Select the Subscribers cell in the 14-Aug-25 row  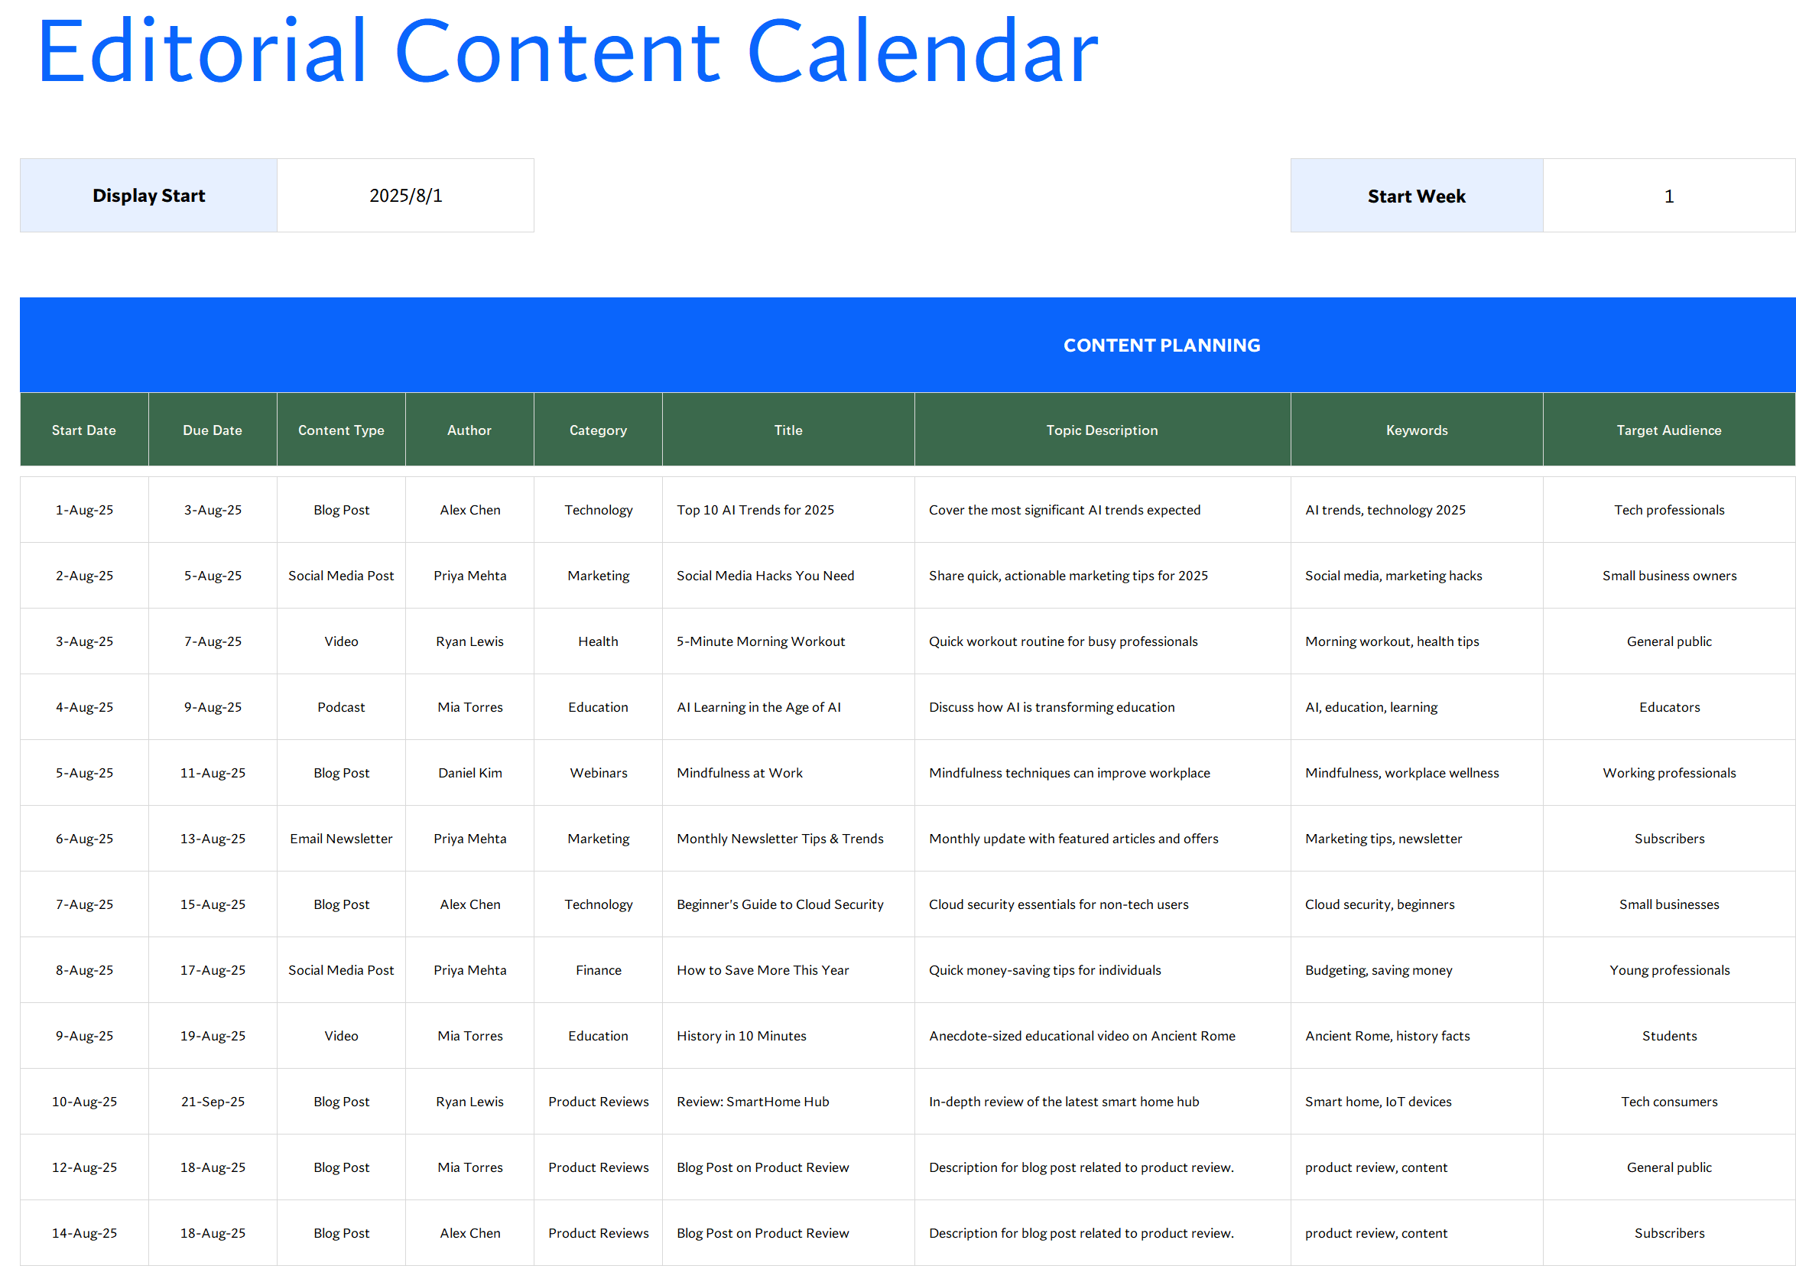pyautogui.click(x=1669, y=1232)
